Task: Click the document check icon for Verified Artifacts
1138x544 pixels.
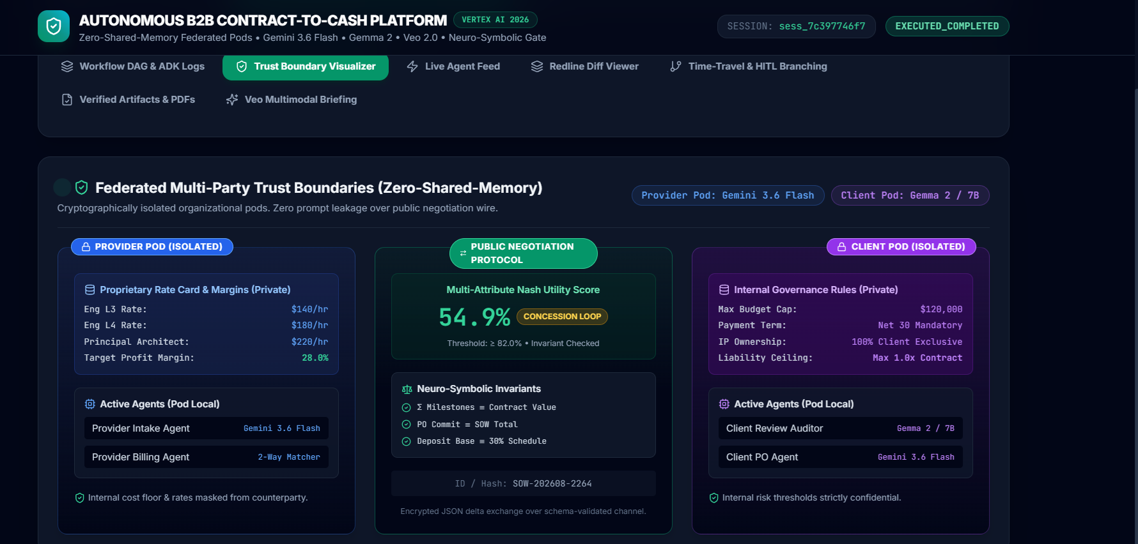Action: [67, 100]
